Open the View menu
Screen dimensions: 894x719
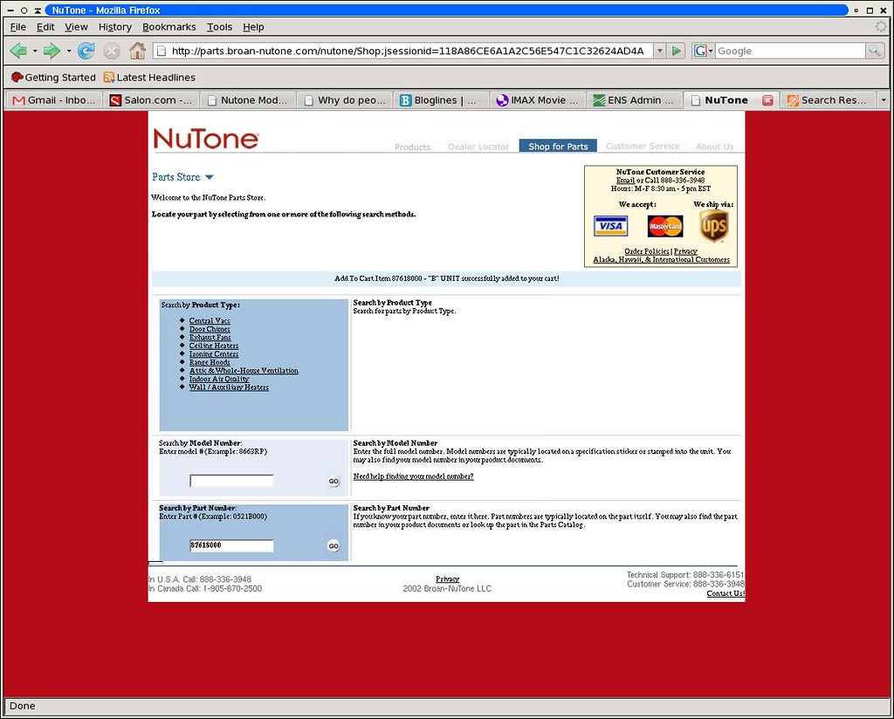76,27
